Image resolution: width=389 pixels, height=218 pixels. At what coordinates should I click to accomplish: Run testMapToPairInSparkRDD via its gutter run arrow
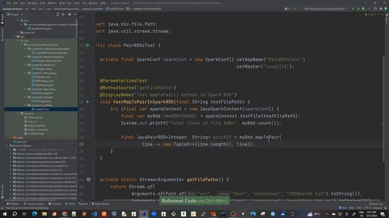click(x=88, y=102)
